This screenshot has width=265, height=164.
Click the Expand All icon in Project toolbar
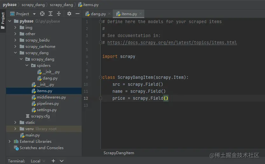click(x=51, y=14)
